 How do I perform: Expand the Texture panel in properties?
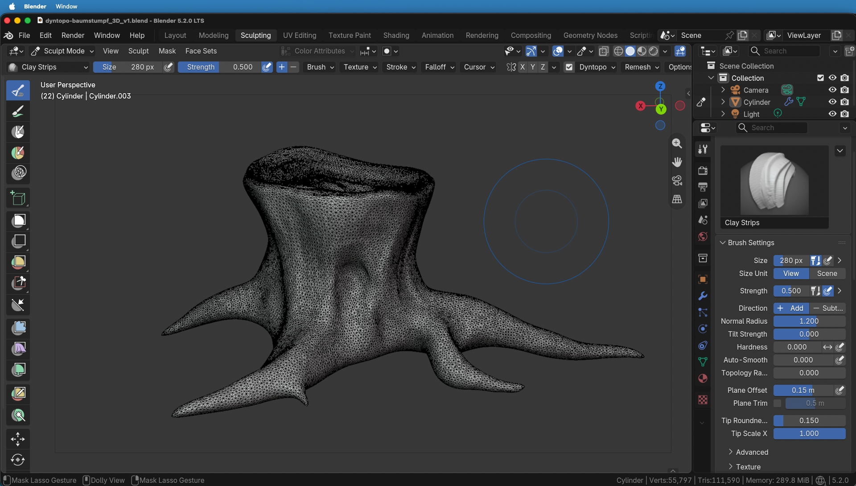[748, 467]
